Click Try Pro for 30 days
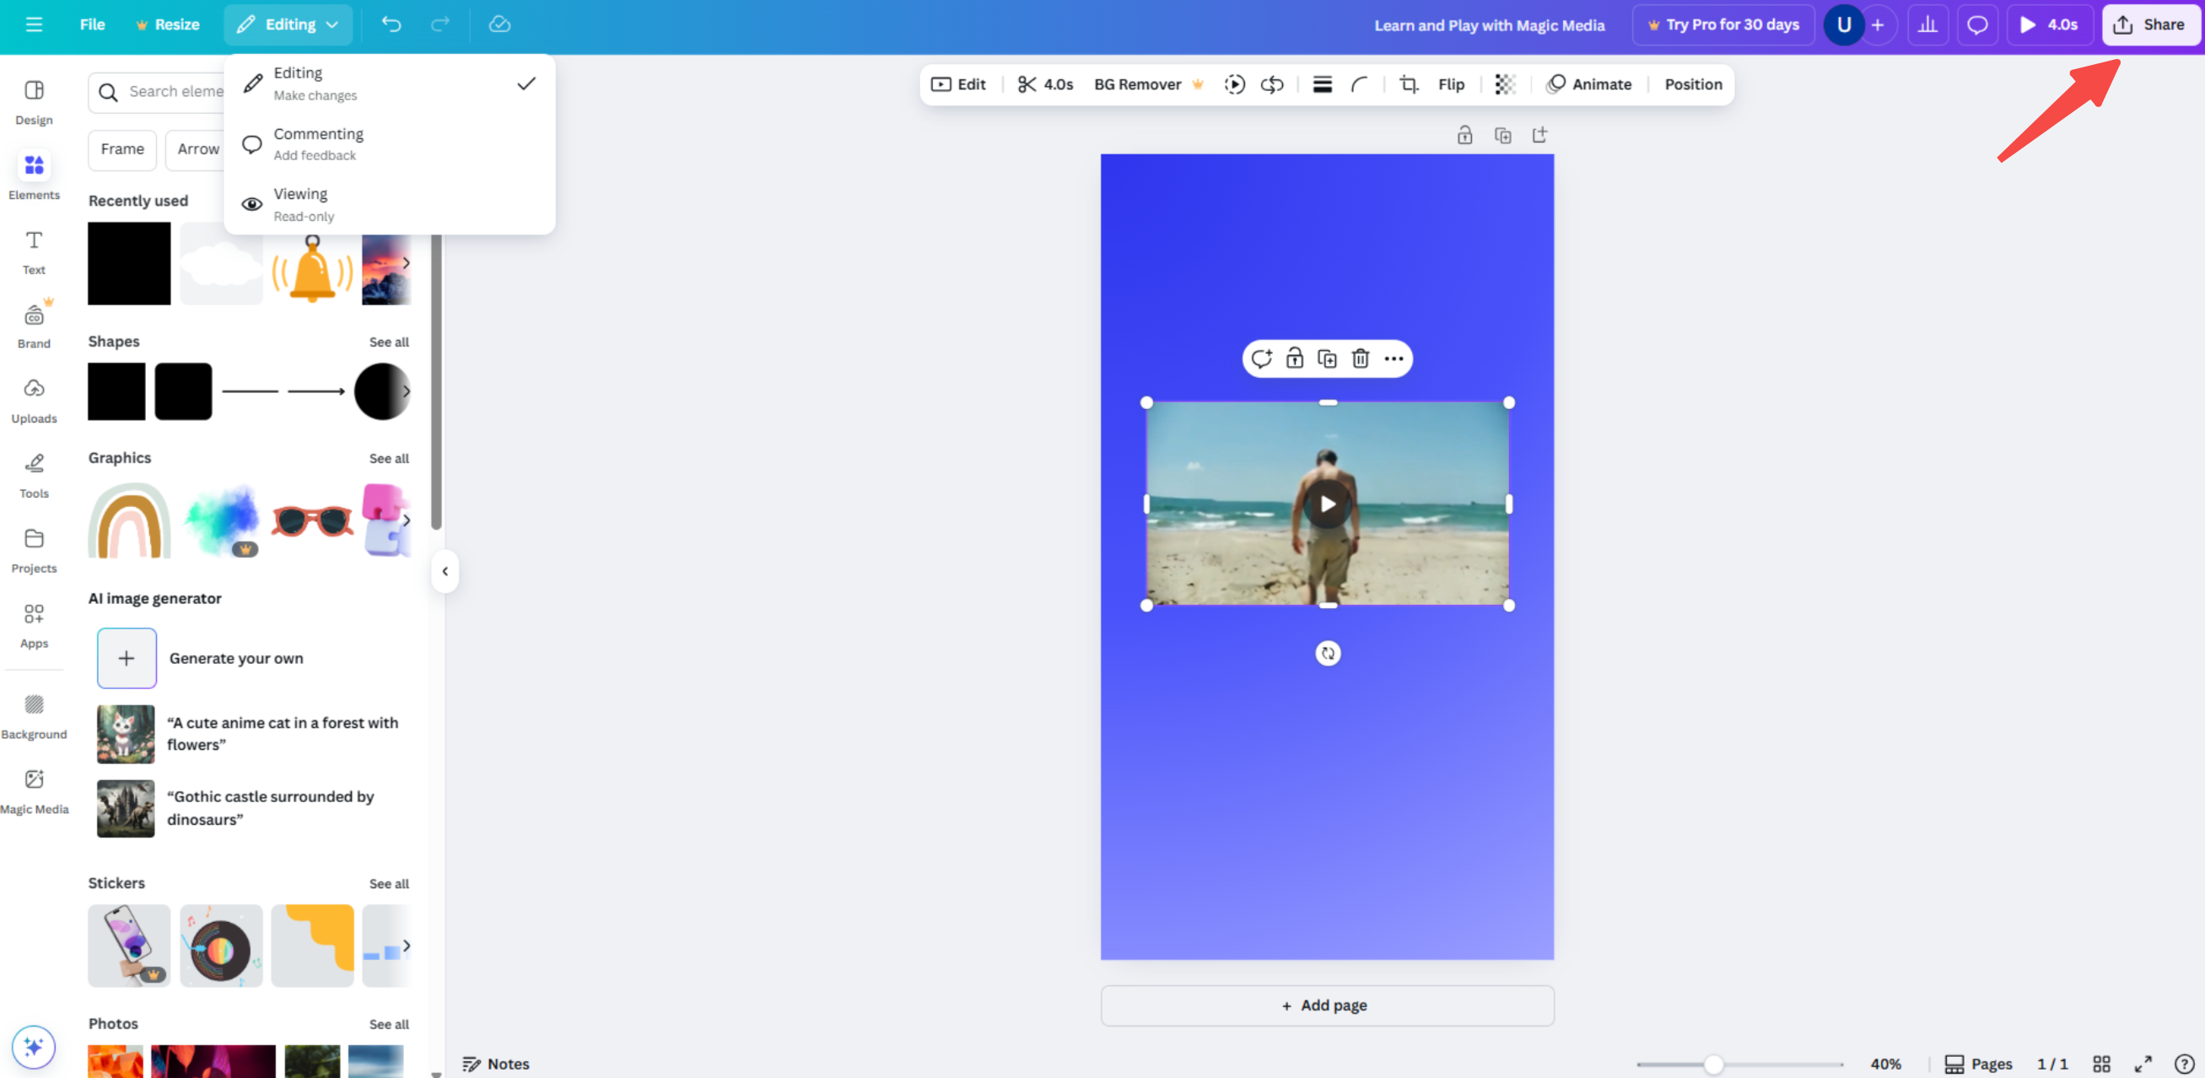Screen dimensions: 2205x1078 pos(1722,24)
